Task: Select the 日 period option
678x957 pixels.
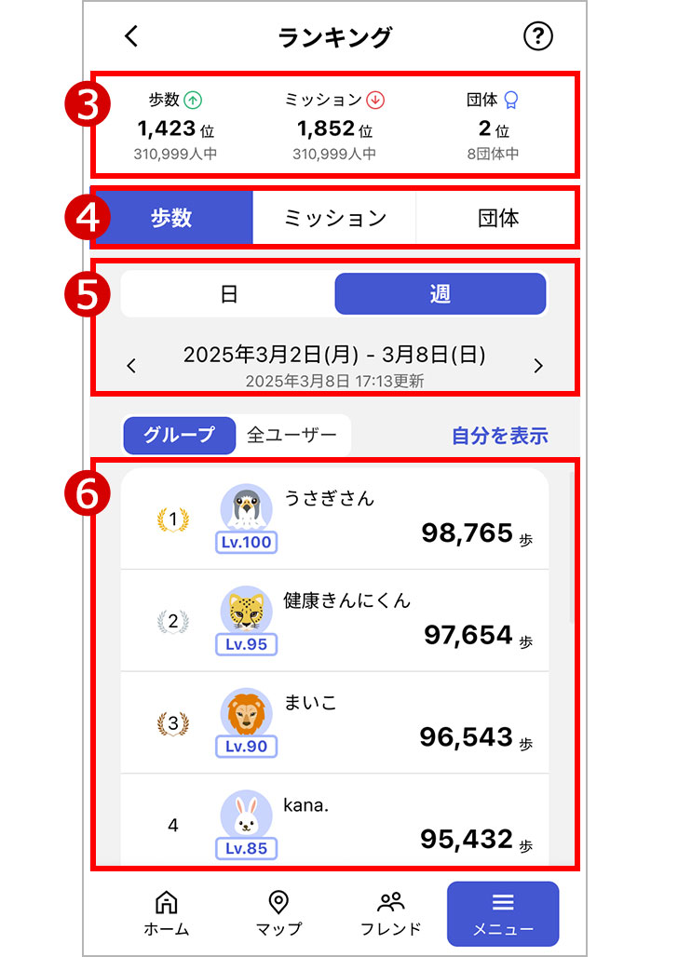Action: pos(228,293)
